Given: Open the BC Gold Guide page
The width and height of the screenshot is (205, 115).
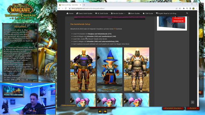Looking at the screenshot, I should [102, 13].
